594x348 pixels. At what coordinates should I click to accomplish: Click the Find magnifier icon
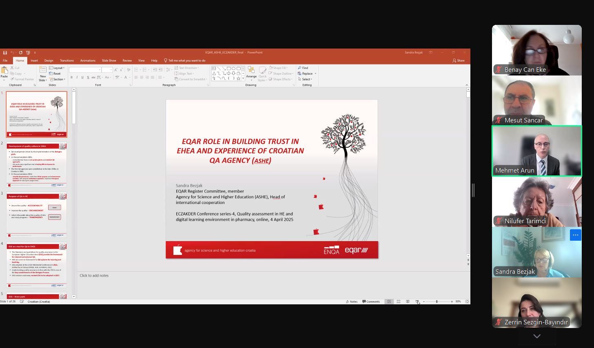point(300,68)
